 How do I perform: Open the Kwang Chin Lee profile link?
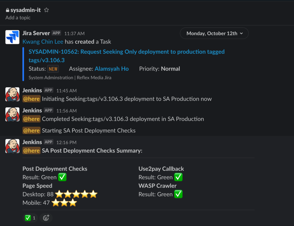(43, 42)
